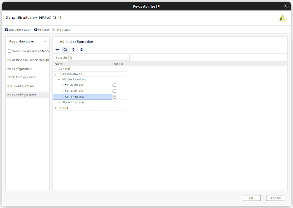Open Documentation via its info icon
Viewport: 293px width, 208px height.
6,30
